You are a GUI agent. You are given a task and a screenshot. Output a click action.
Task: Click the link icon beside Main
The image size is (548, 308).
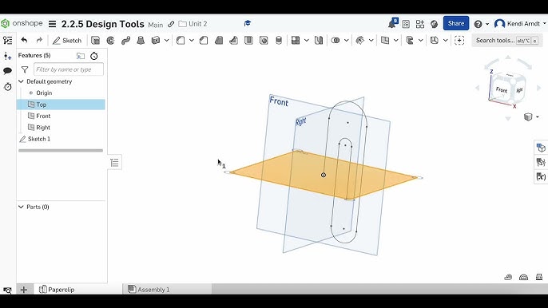pyautogui.click(x=171, y=24)
